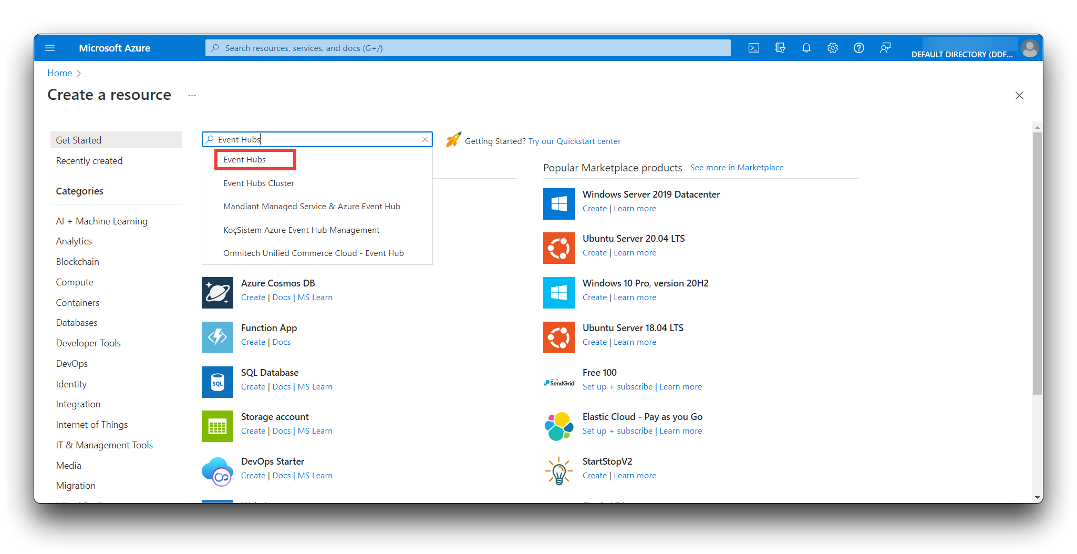Open the Identity category
The width and height of the screenshot is (1077, 554).
[x=71, y=384]
